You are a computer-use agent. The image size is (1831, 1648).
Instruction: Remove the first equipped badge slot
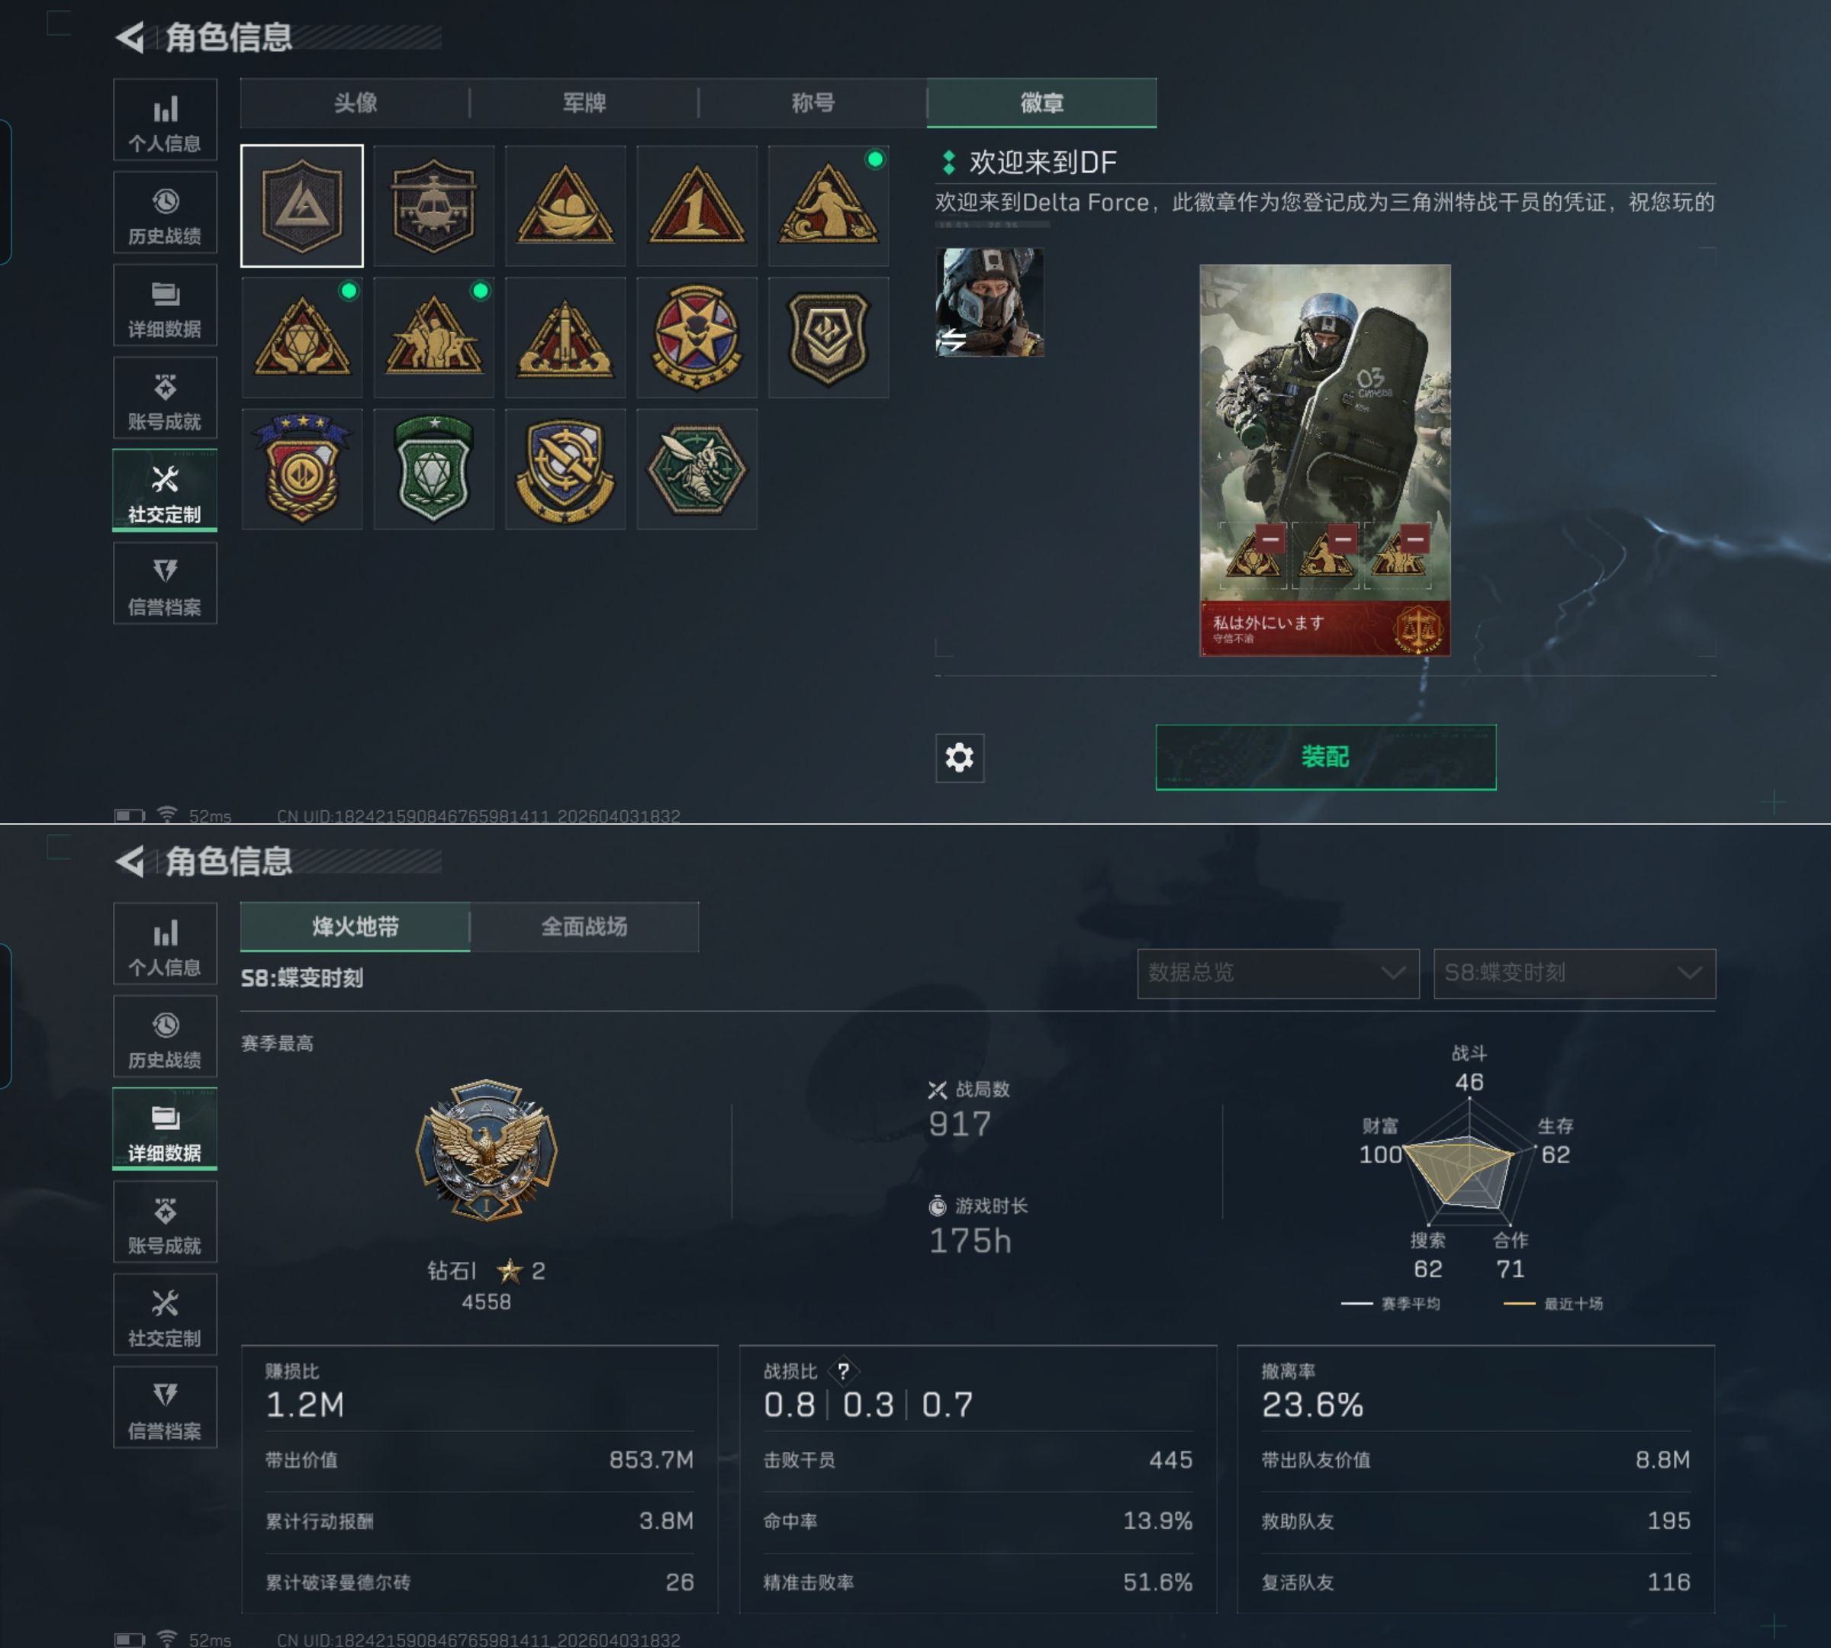point(1269,539)
